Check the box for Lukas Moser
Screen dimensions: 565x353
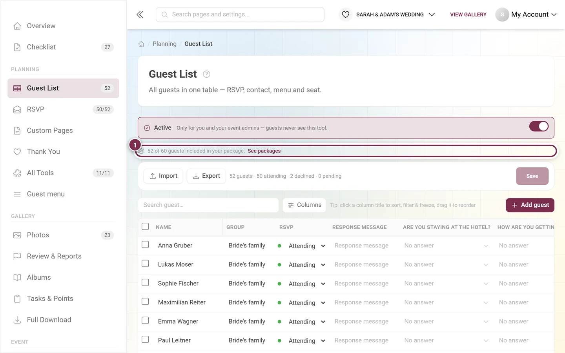click(145, 264)
